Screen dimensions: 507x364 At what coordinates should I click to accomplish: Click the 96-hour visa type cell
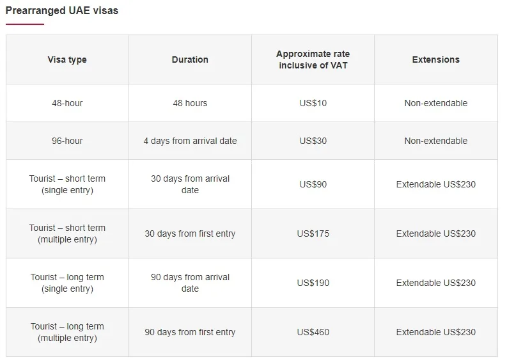click(67, 141)
